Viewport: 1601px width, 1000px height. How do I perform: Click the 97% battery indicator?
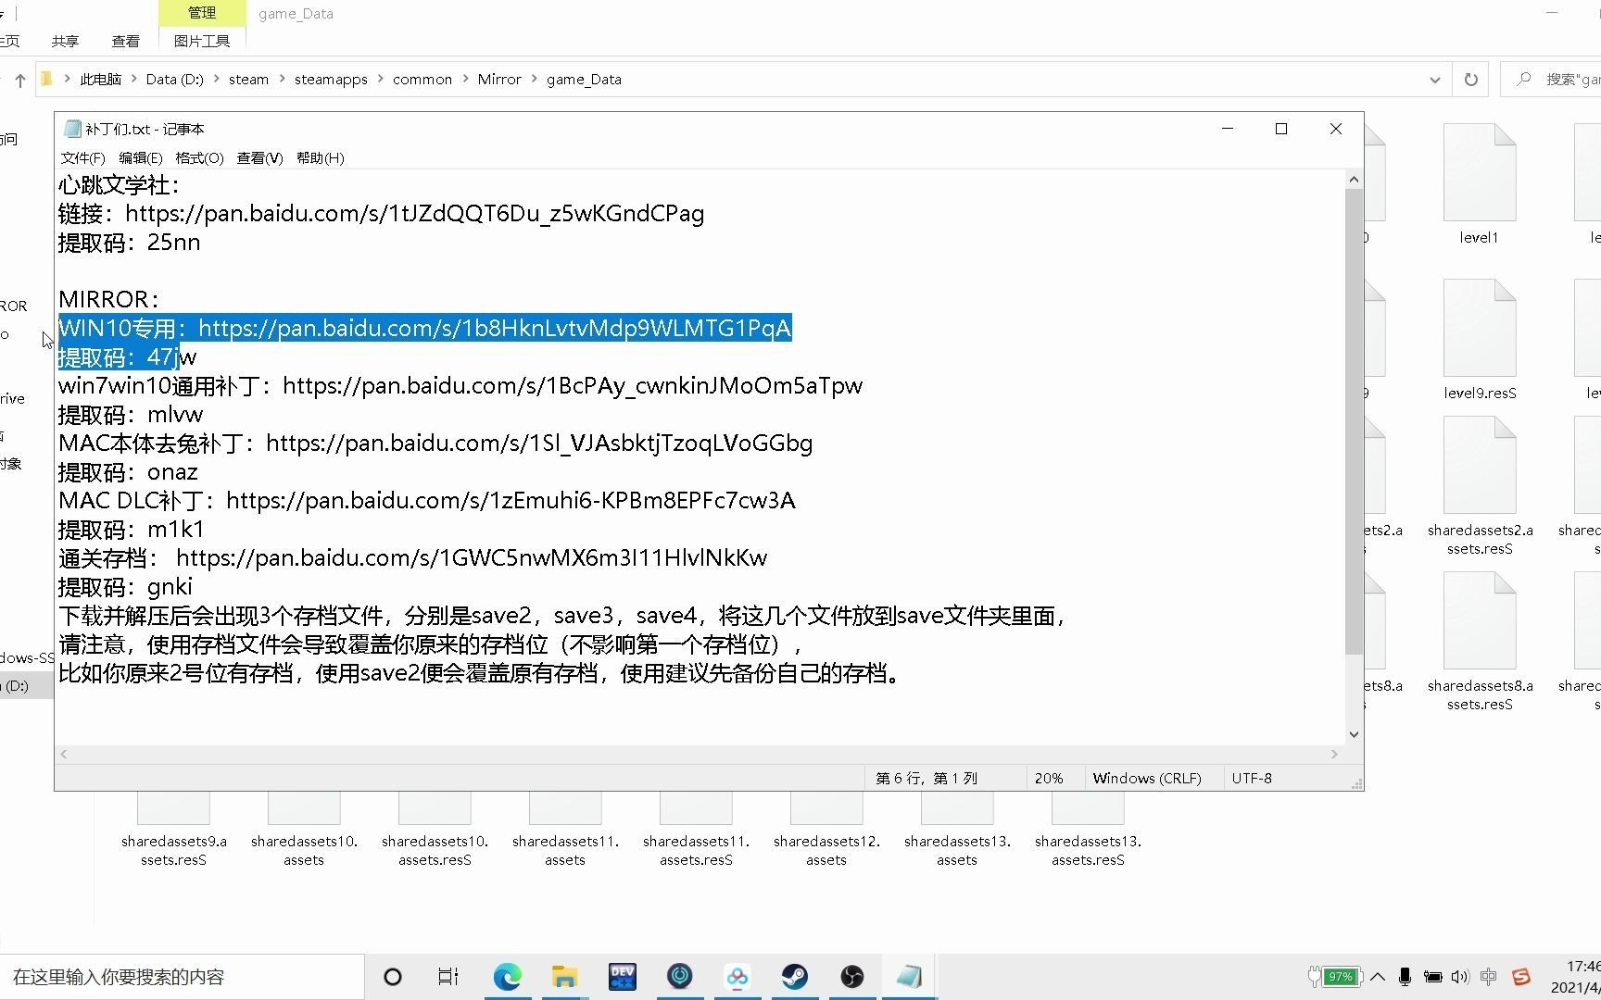point(1341,977)
